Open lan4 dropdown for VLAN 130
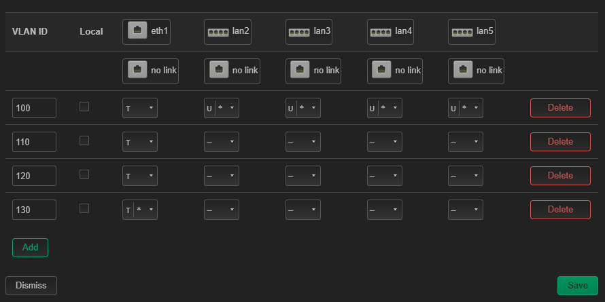Viewport: 605px width, 302px height. coord(385,210)
